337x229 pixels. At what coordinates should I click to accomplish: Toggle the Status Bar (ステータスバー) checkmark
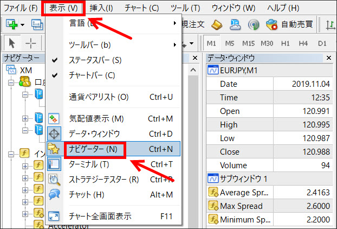(x=95, y=60)
